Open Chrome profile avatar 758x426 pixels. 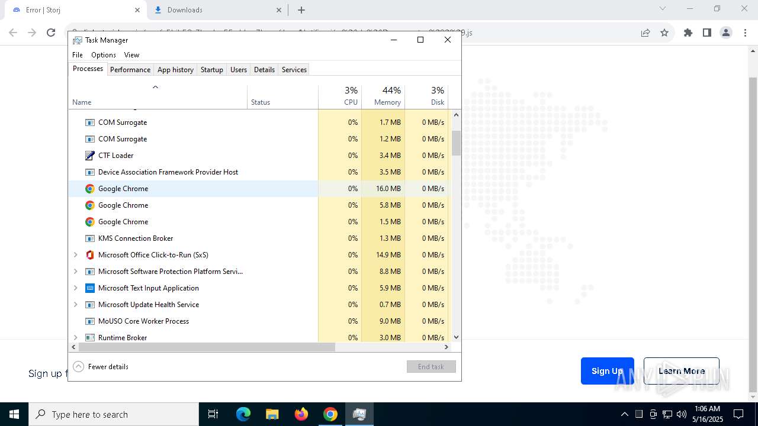pos(726,33)
